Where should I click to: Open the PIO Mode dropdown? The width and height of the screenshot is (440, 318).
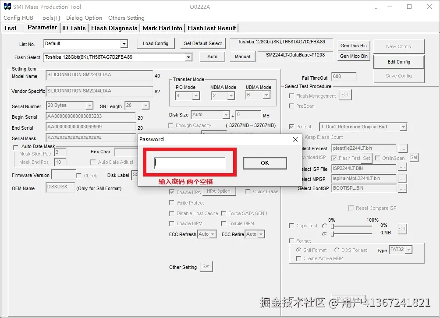[x=196, y=96]
